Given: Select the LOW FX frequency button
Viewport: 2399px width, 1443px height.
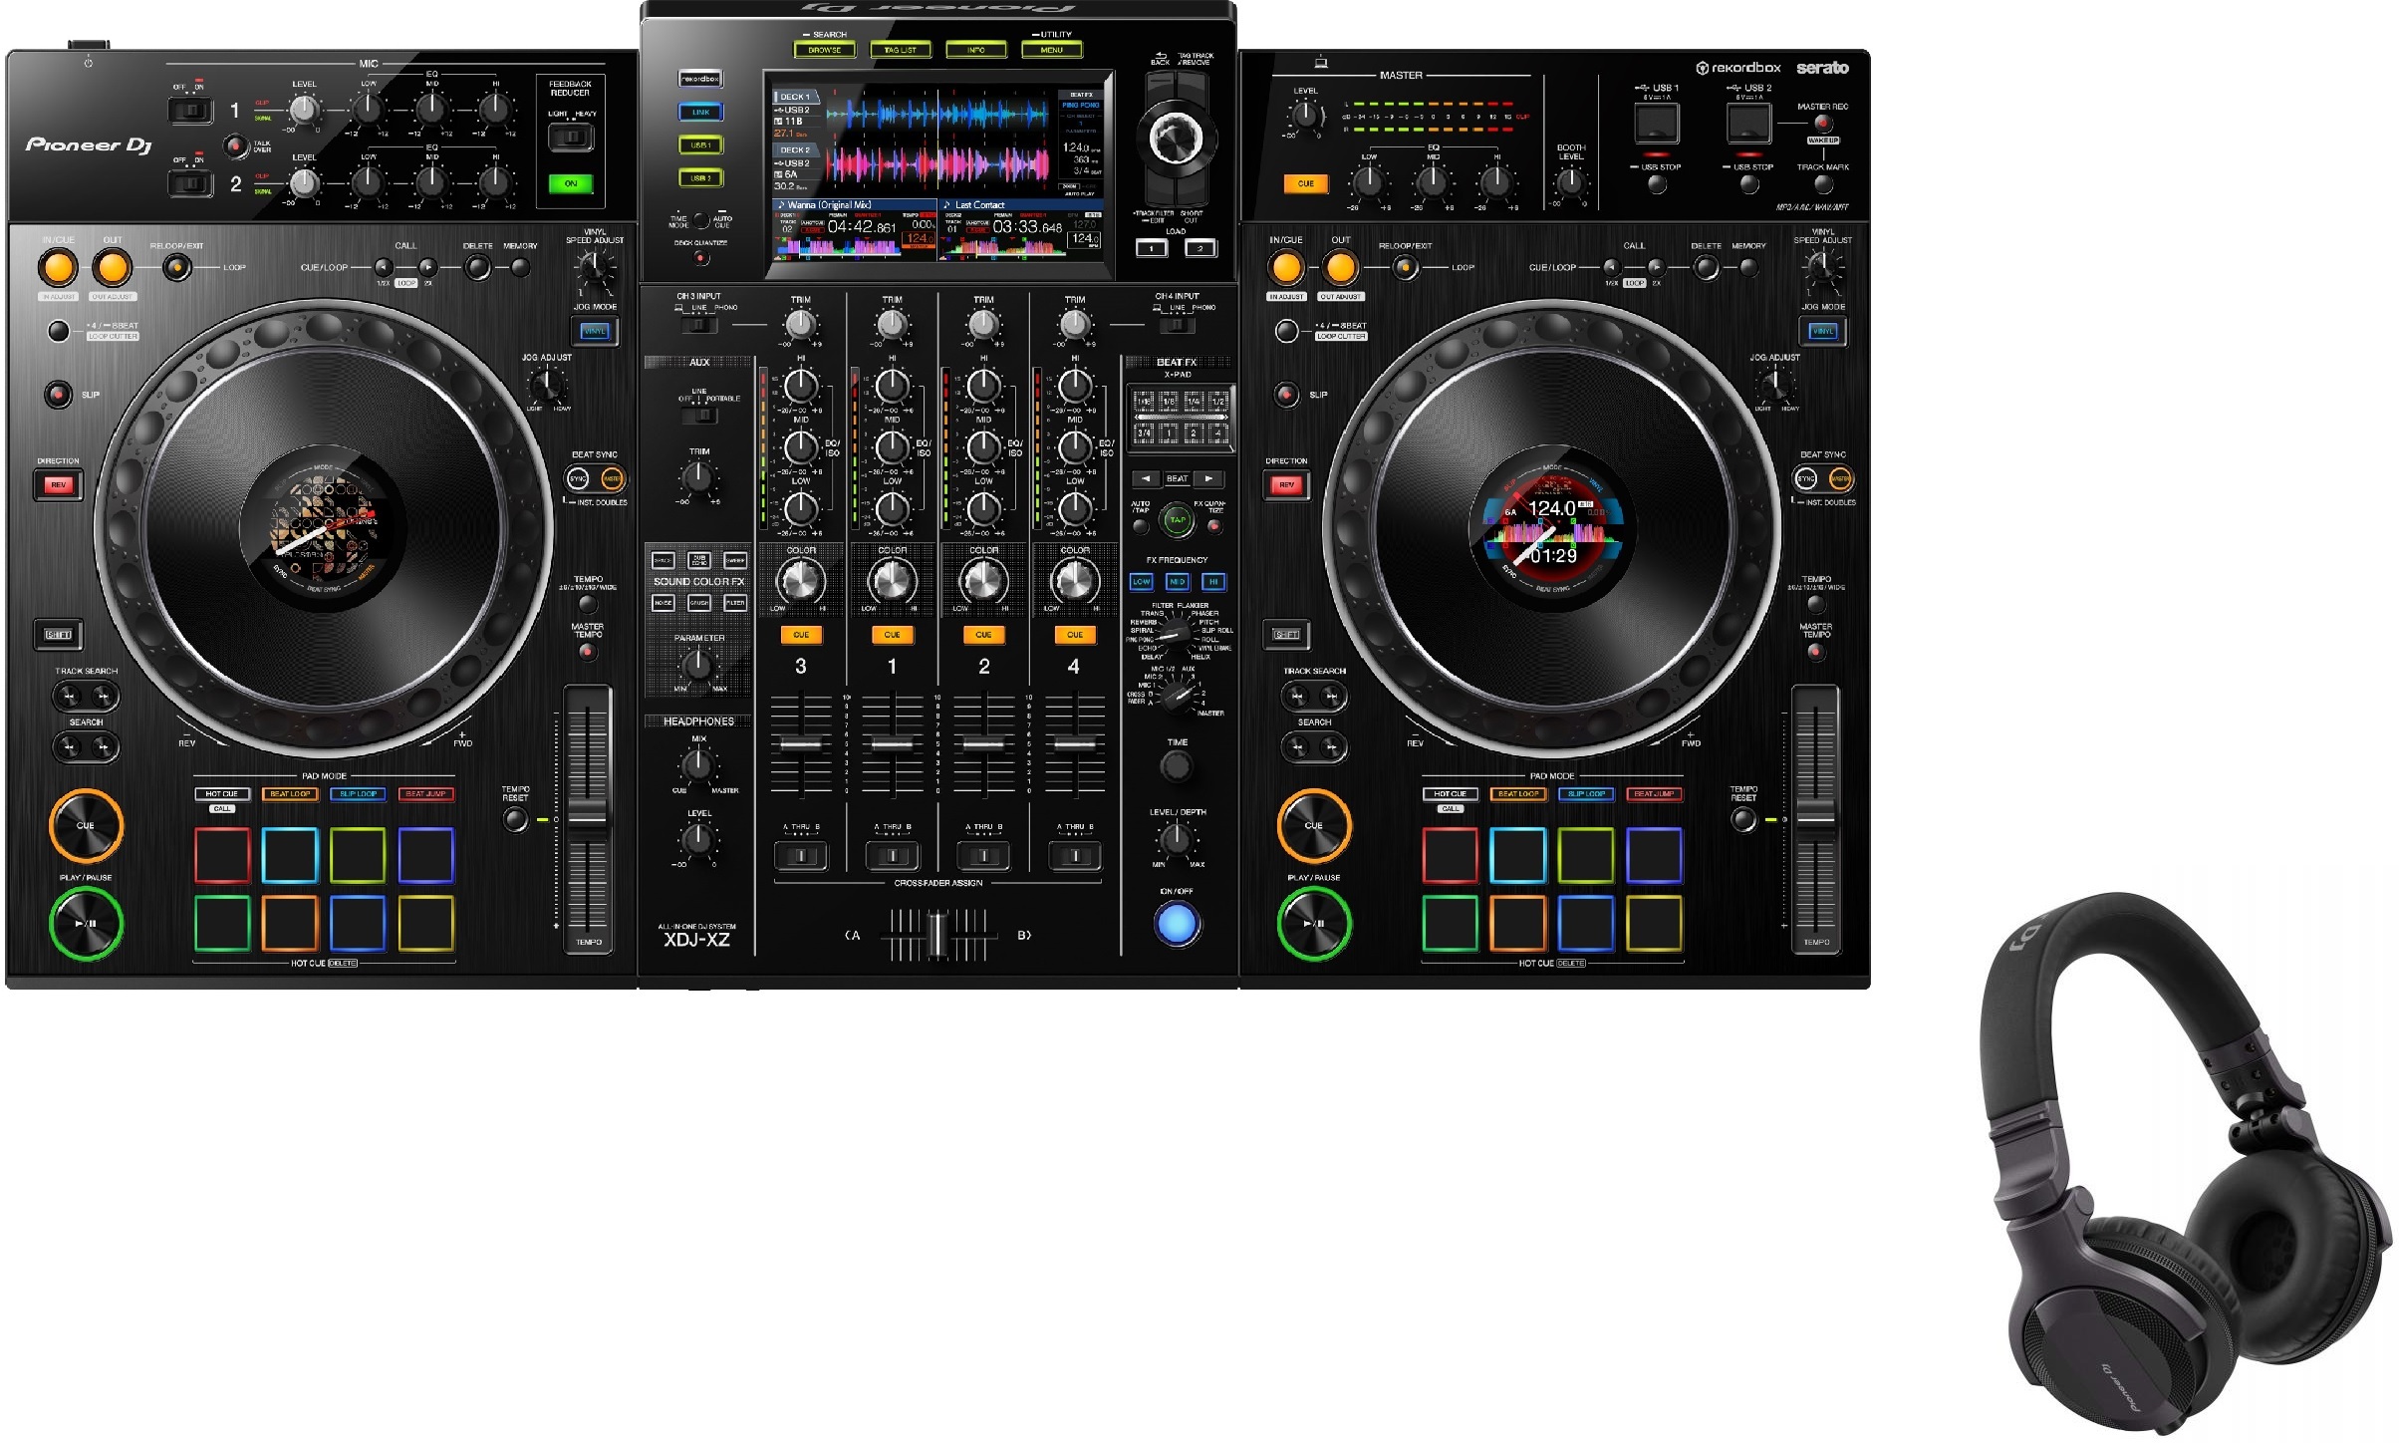Looking at the screenshot, I should (x=1142, y=582).
